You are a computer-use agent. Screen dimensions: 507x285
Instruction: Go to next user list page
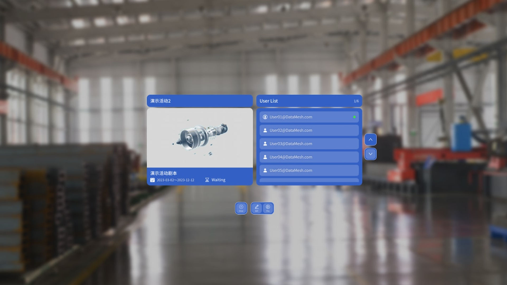click(x=370, y=154)
